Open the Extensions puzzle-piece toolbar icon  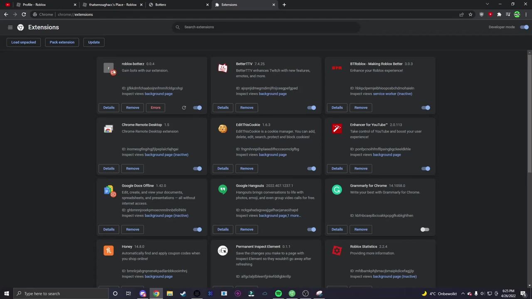(x=499, y=15)
